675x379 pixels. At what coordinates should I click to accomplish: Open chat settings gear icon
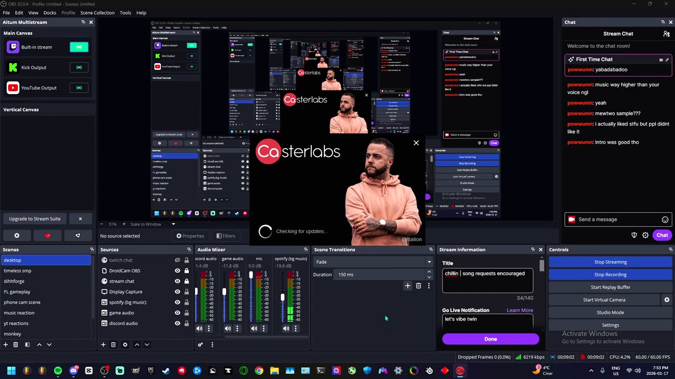coord(645,235)
